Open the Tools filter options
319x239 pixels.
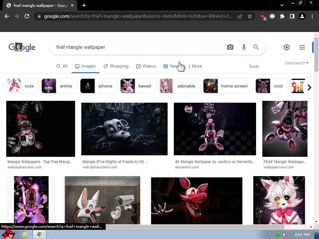254,66
